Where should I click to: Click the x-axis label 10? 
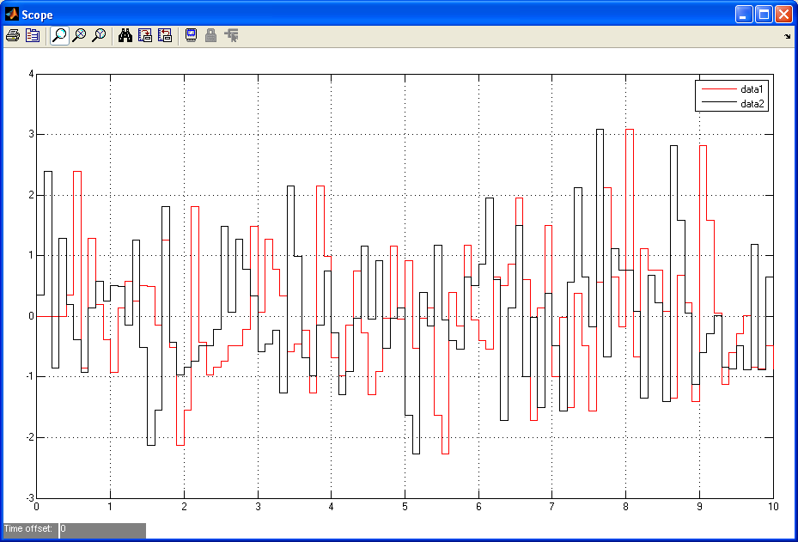click(773, 507)
